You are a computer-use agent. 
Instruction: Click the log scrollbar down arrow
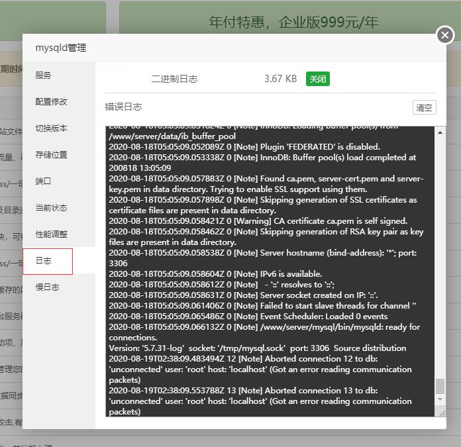440,399
